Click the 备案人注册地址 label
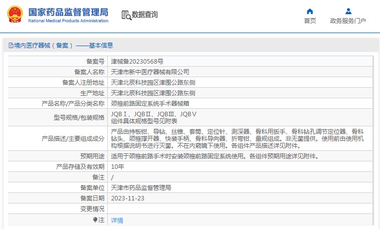The width and height of the screenshot is (380, 229). [x=83, y=83]
